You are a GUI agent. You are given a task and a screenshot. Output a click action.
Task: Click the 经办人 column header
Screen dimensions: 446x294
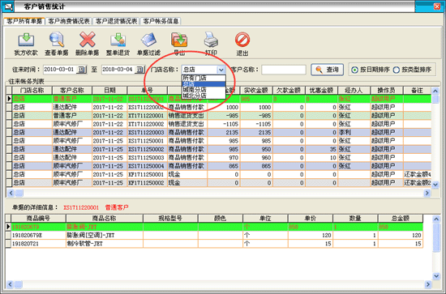(354, 91)
